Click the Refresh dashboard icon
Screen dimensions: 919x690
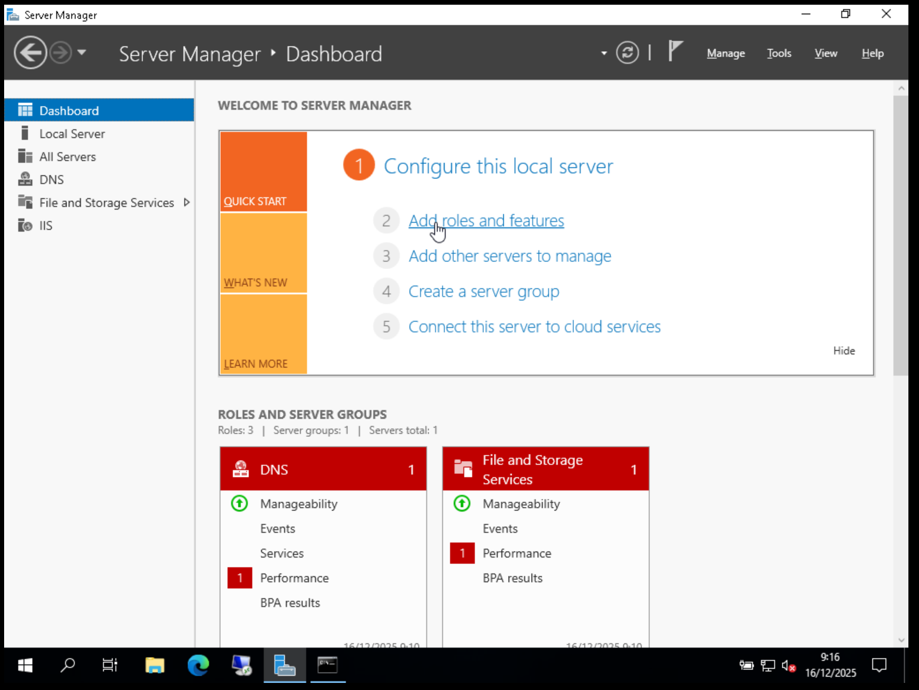pyautogui.click(x=627, y=53)
